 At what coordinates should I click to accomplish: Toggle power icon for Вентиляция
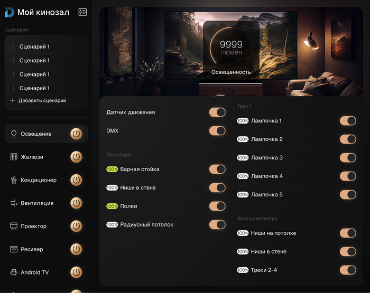76,203
